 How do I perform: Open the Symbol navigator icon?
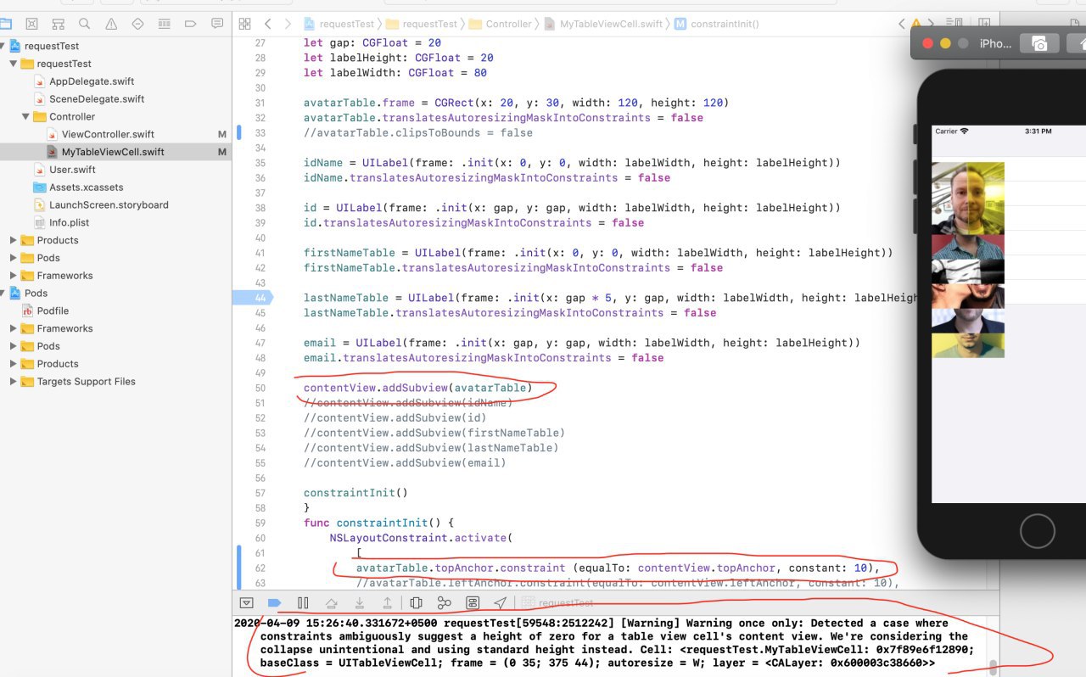point(58,24)
